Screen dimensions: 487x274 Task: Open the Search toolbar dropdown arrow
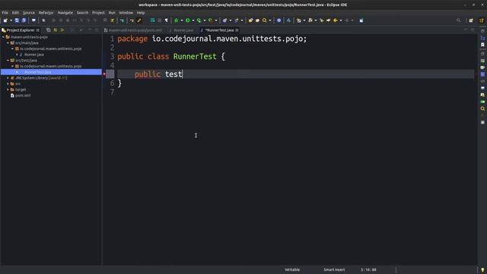270,21
